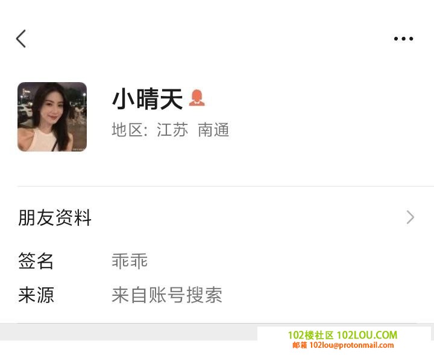The image size is (434, 355).
Task: Expand 朋友资料 via the right chevron
Action: click(x=410, y=217)
